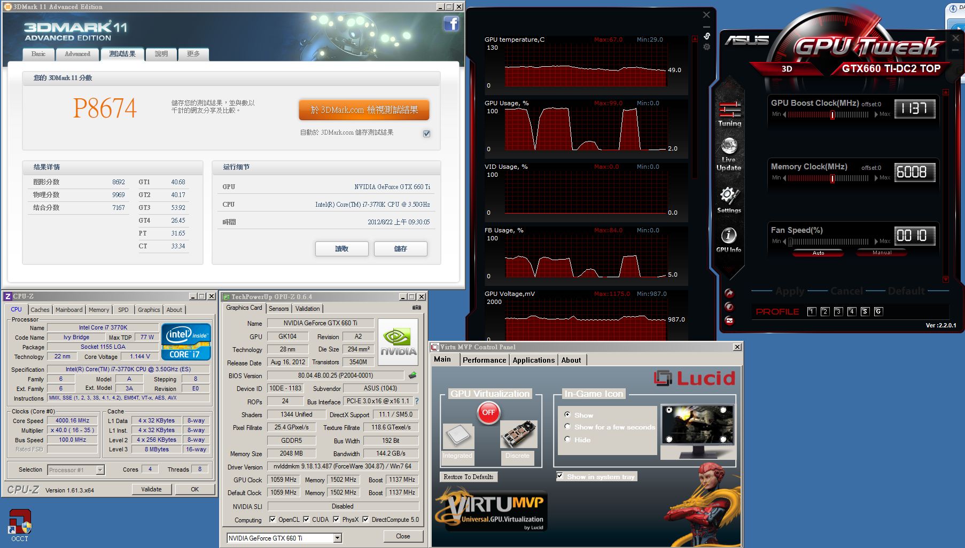Viewport: 965px width, 548px height.
Task: Open the SPD tab in CPU-Z
Action: 123,310
